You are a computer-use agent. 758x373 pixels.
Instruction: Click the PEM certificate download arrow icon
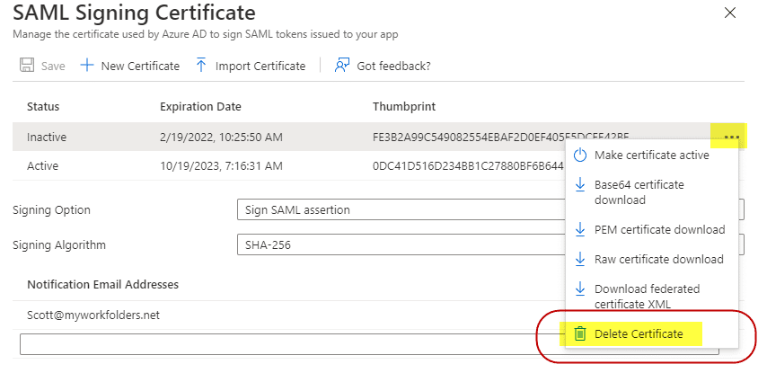[580, 229]
